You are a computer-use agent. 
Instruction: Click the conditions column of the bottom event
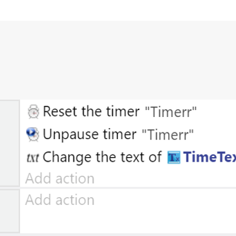pyautogui.click(x=10, y=211)
